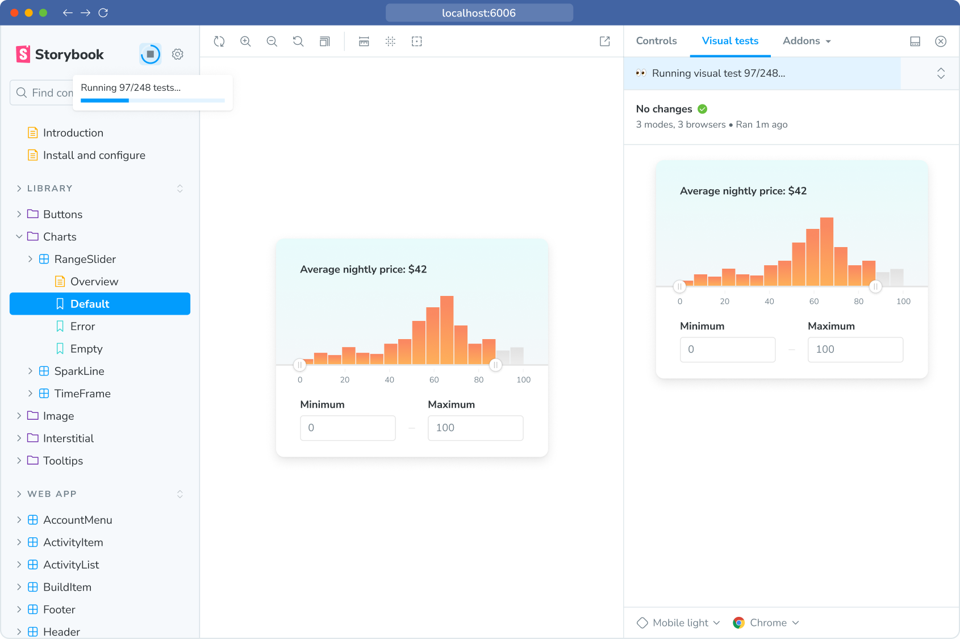
Task: Open Storybook settings gear
Action: pos(178,54)
